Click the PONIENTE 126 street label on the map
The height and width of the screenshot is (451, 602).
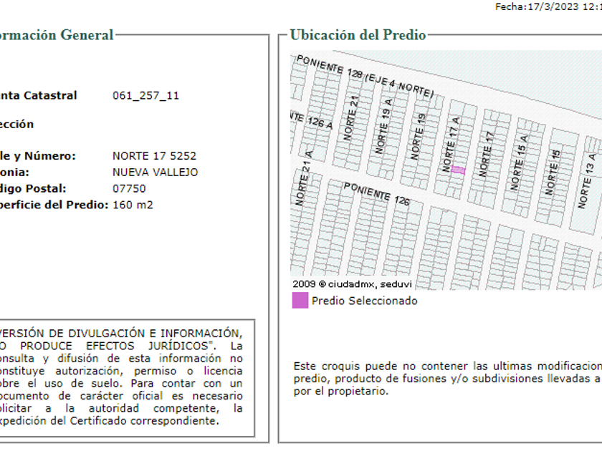click(x=376, y=194)
